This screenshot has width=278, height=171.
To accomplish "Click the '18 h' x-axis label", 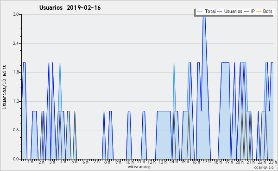I will point(218,162).
